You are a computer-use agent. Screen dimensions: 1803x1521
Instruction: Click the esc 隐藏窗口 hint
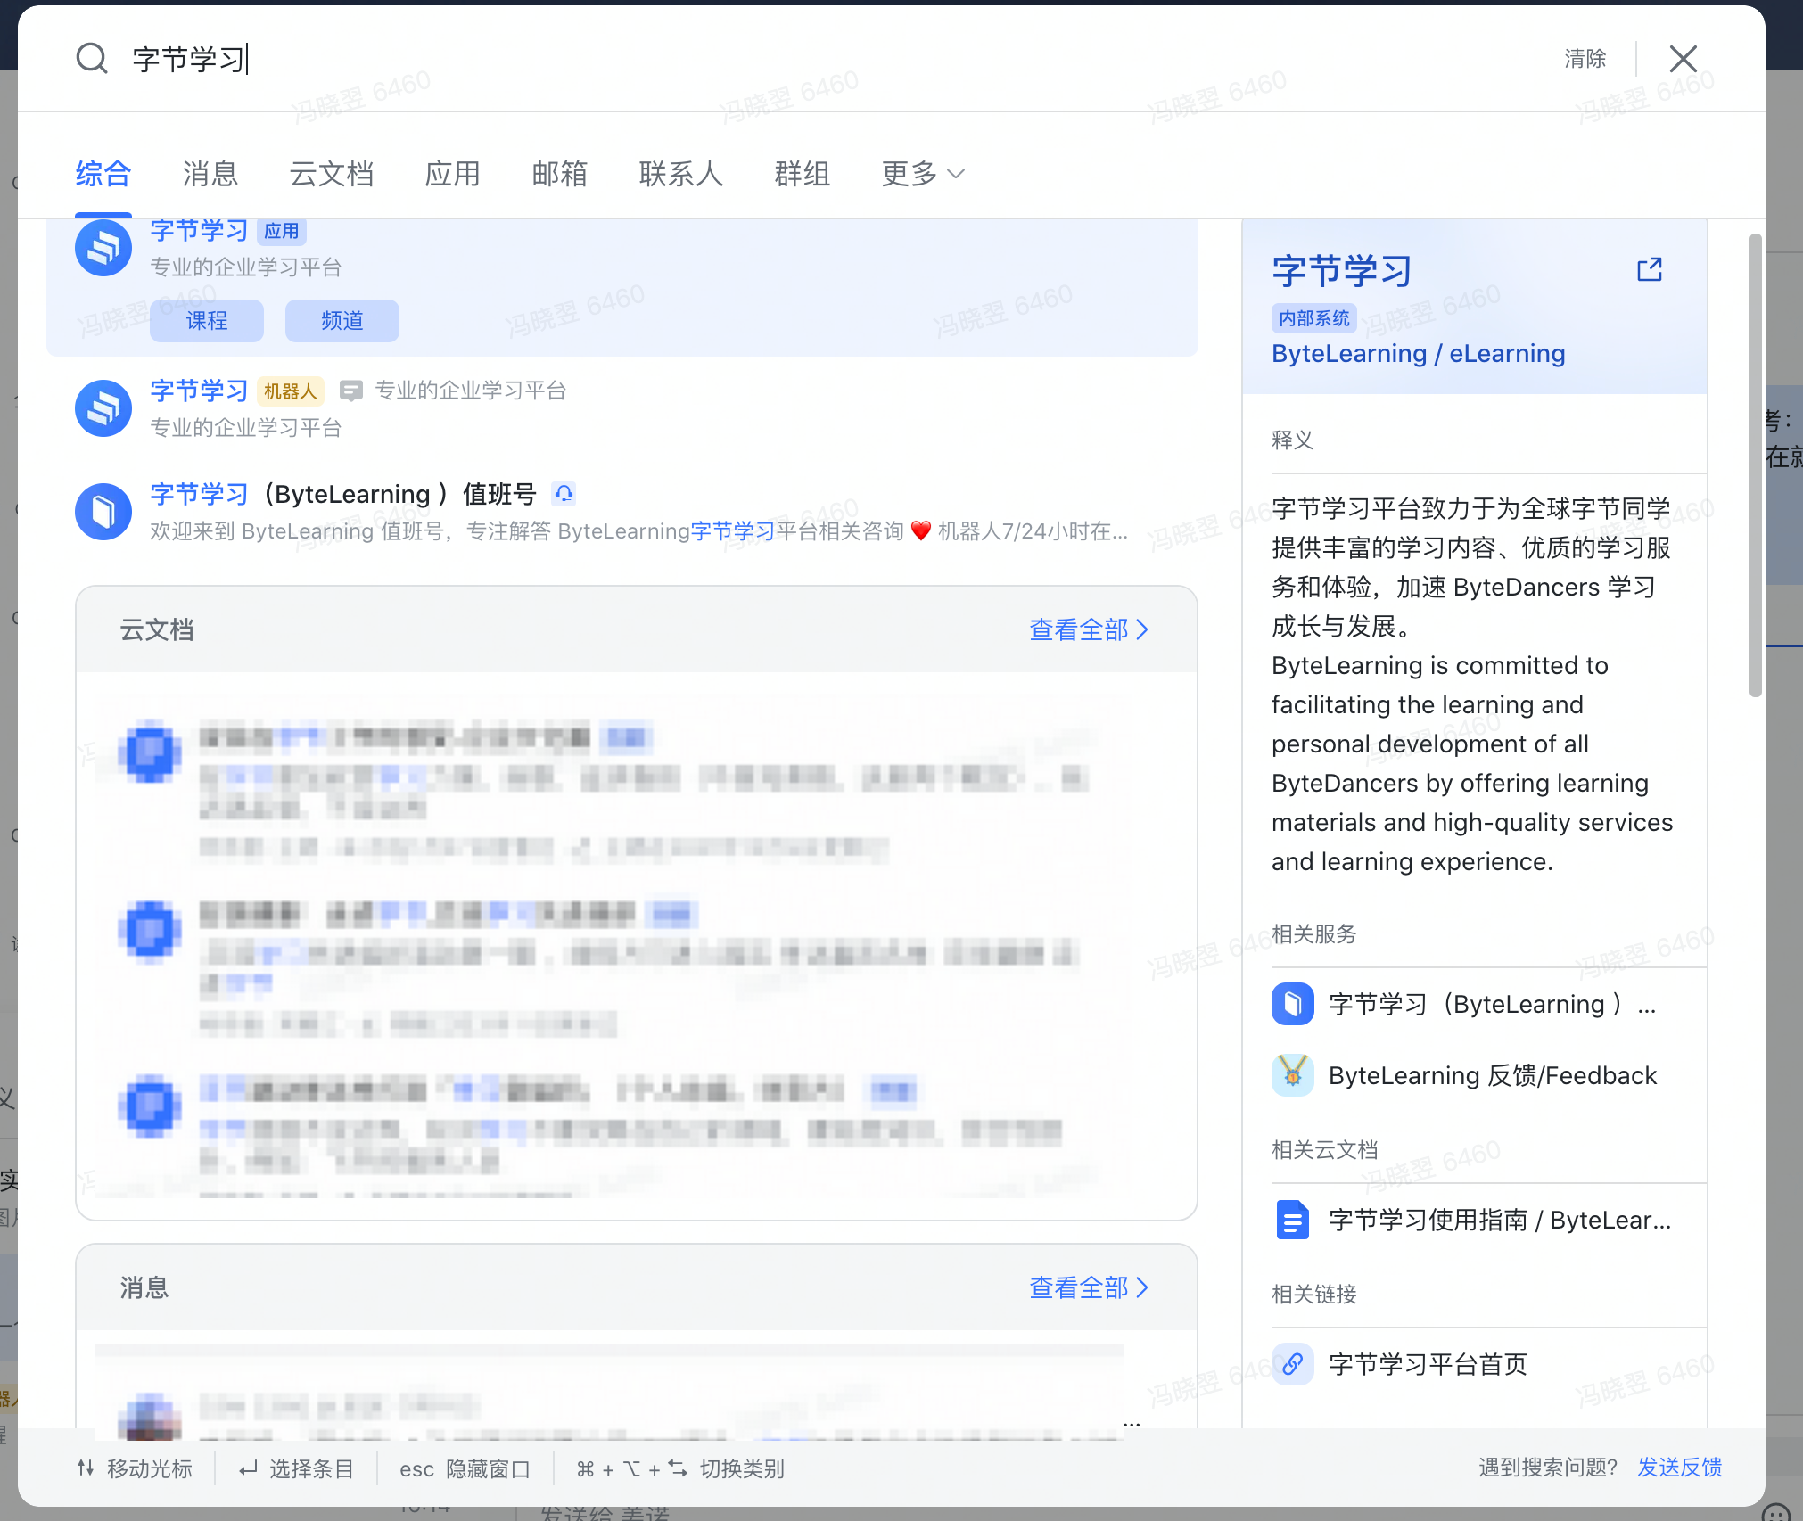pos(465,1468)
